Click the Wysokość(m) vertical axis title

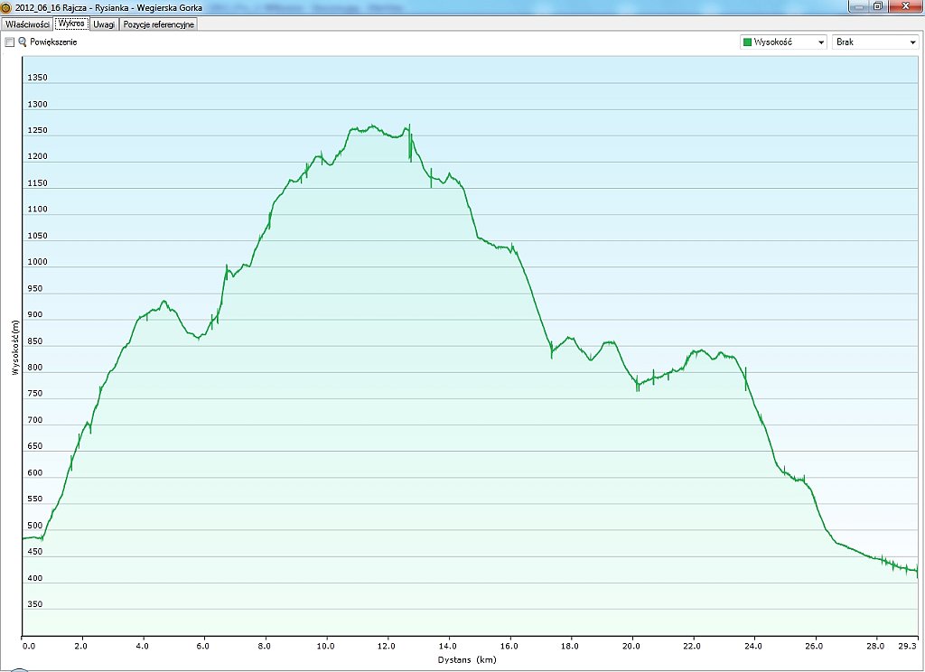(15, 347)
